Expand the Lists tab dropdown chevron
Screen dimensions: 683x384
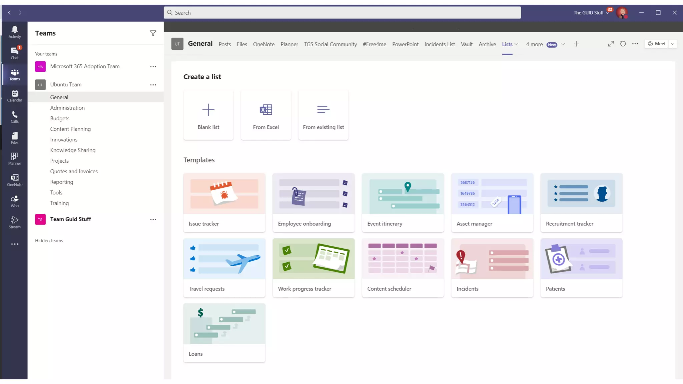516,44
